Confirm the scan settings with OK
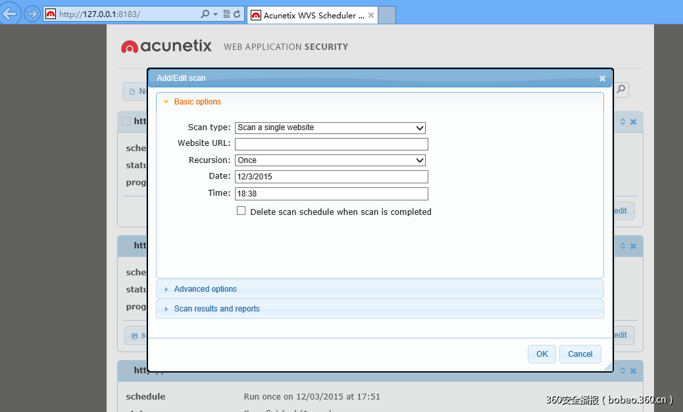 pyautogui.click(x=542, y=354)
